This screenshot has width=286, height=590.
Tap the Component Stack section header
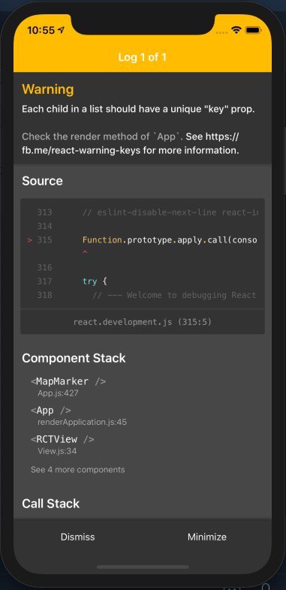74,358
